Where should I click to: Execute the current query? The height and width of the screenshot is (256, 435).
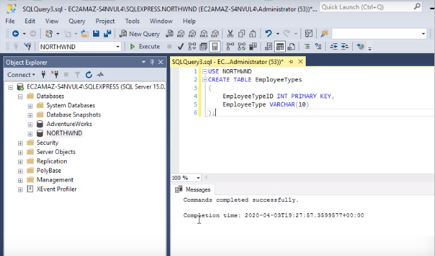(145, 47)
